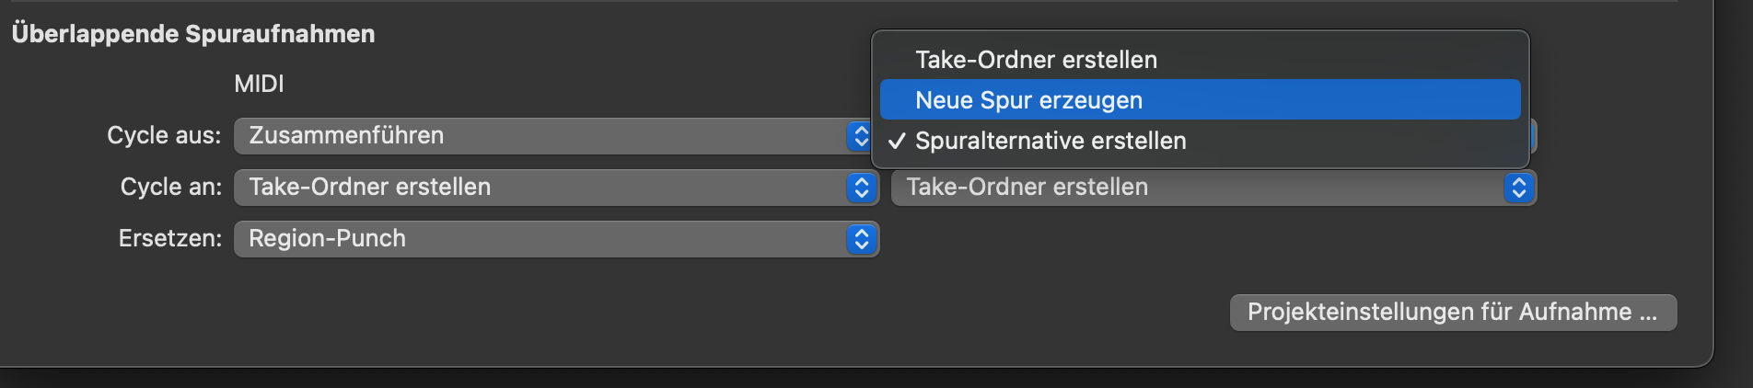Click the "Cycle aus:" label
This screenshot has width=1753, height=388.
164,136
